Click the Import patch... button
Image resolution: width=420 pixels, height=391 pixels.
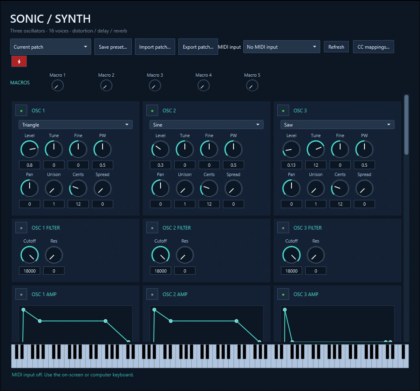(x=155, y=47)
